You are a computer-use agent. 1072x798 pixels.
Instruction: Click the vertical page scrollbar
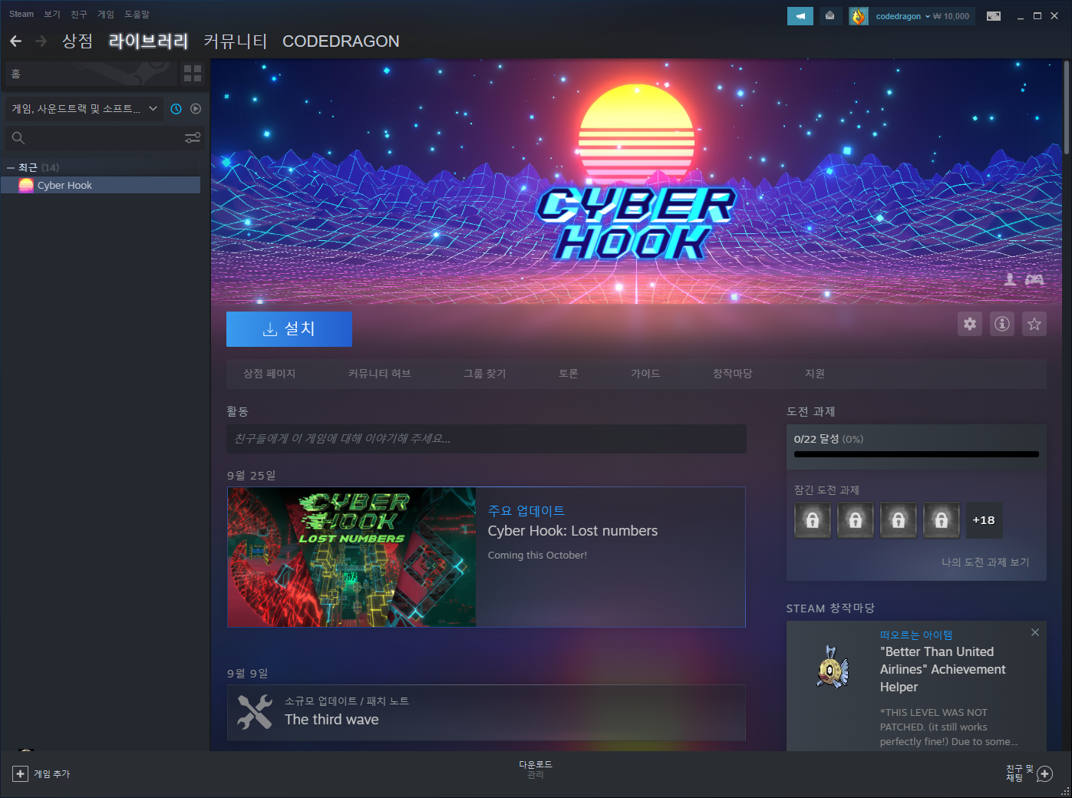click(x=1067, y=107)
